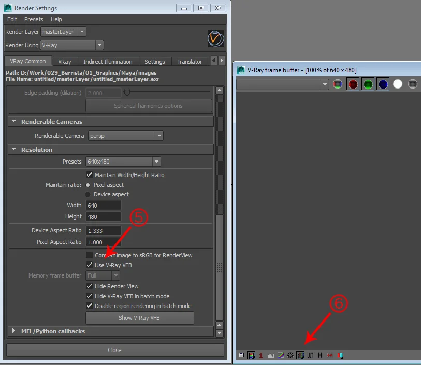The image size is (421, 365).
Task: Click the V-Ray logo in Render Settings
Action: tap(215, 38)
